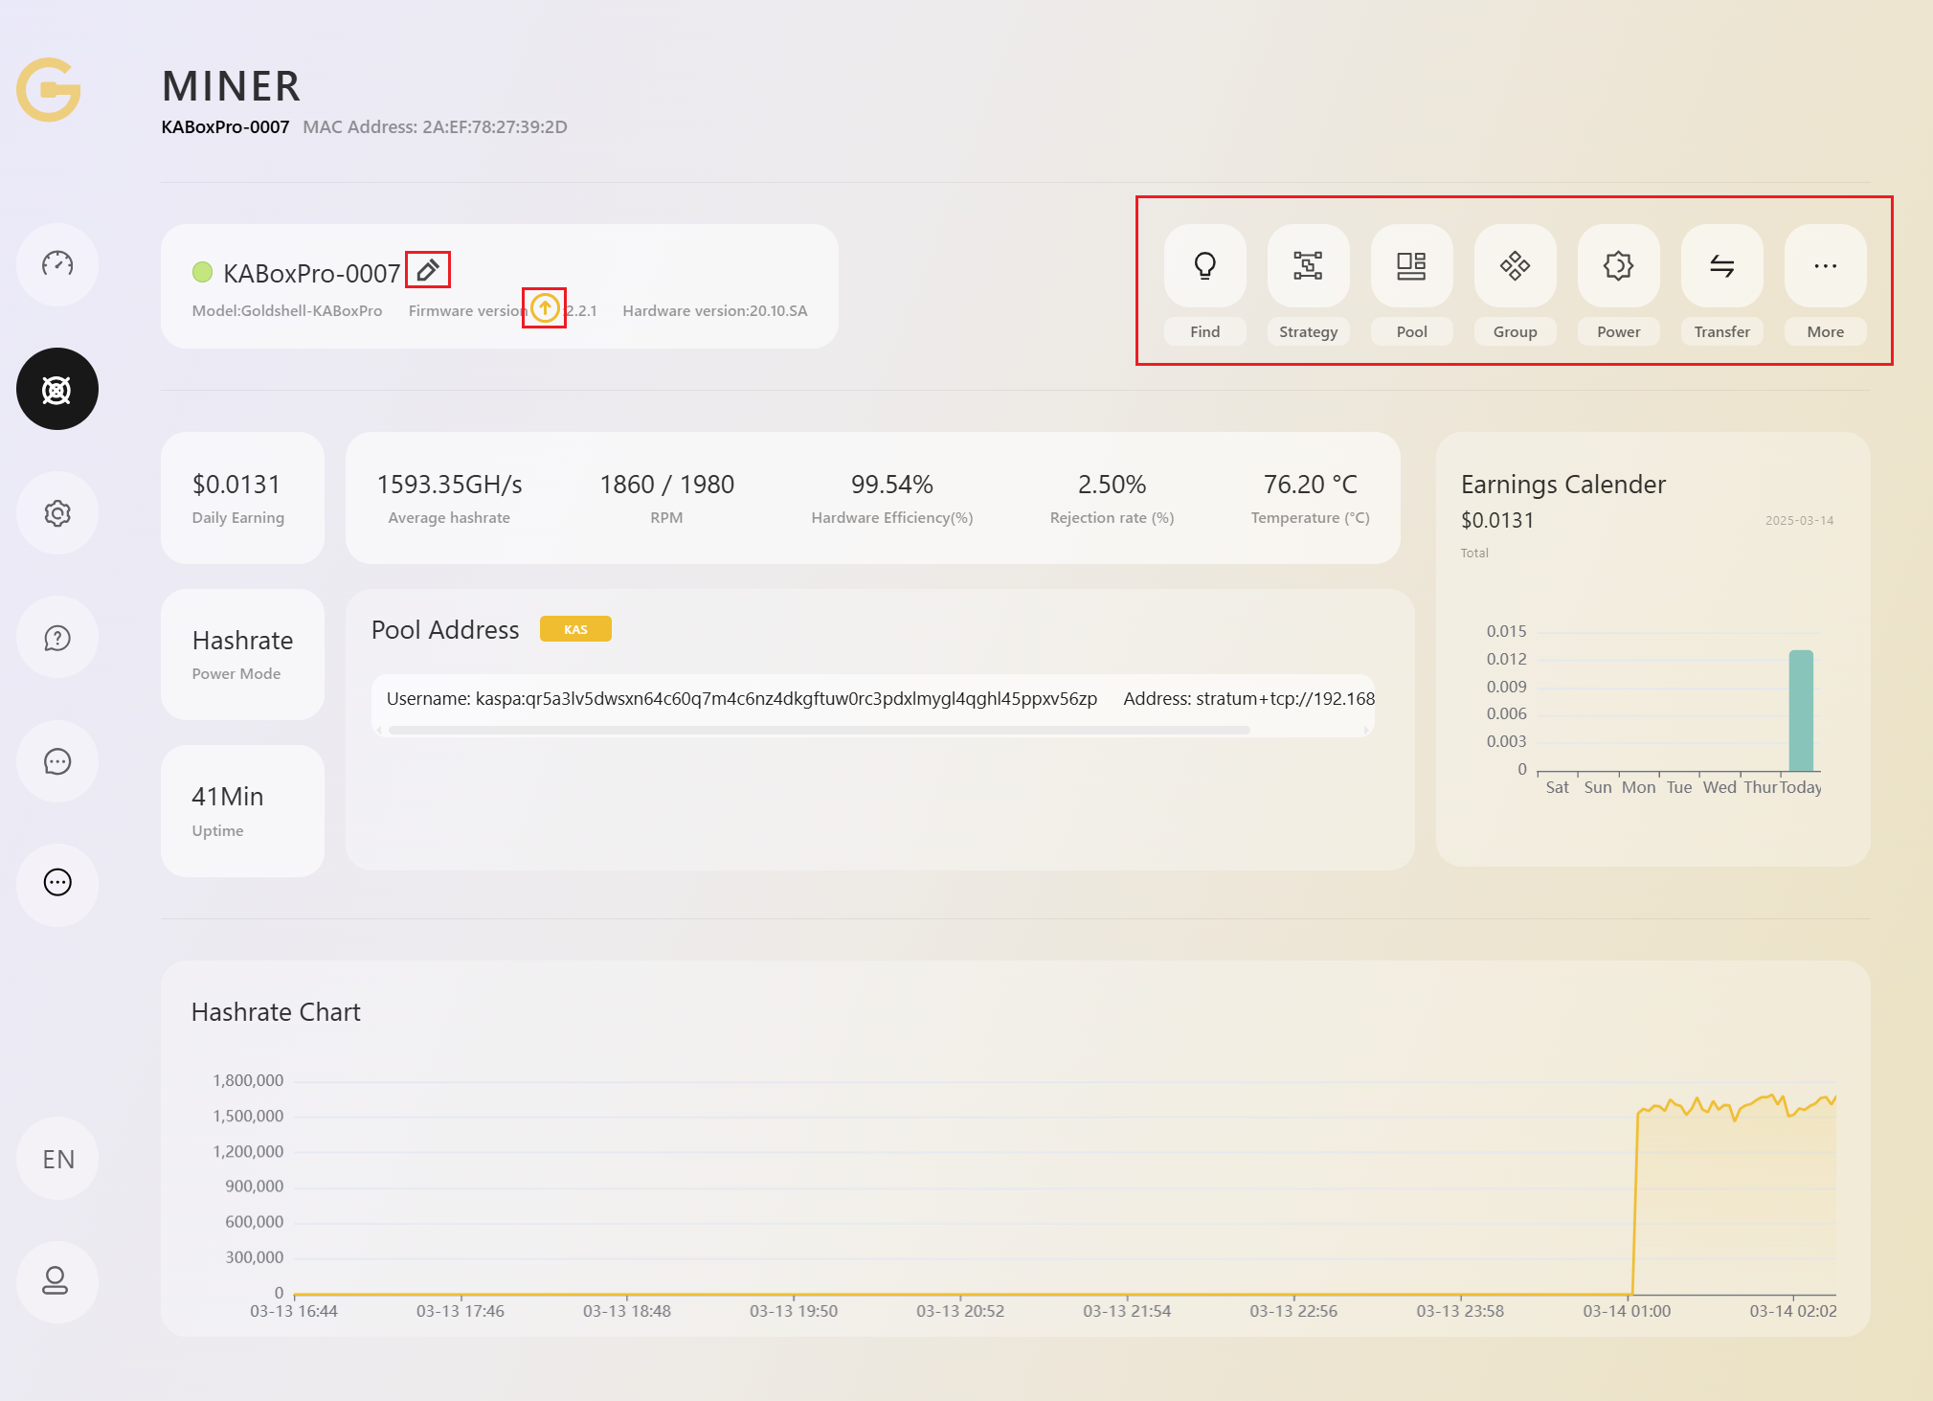Click the More label button
This screenshot has width=1933, height=1401.
pos(1826,331)
